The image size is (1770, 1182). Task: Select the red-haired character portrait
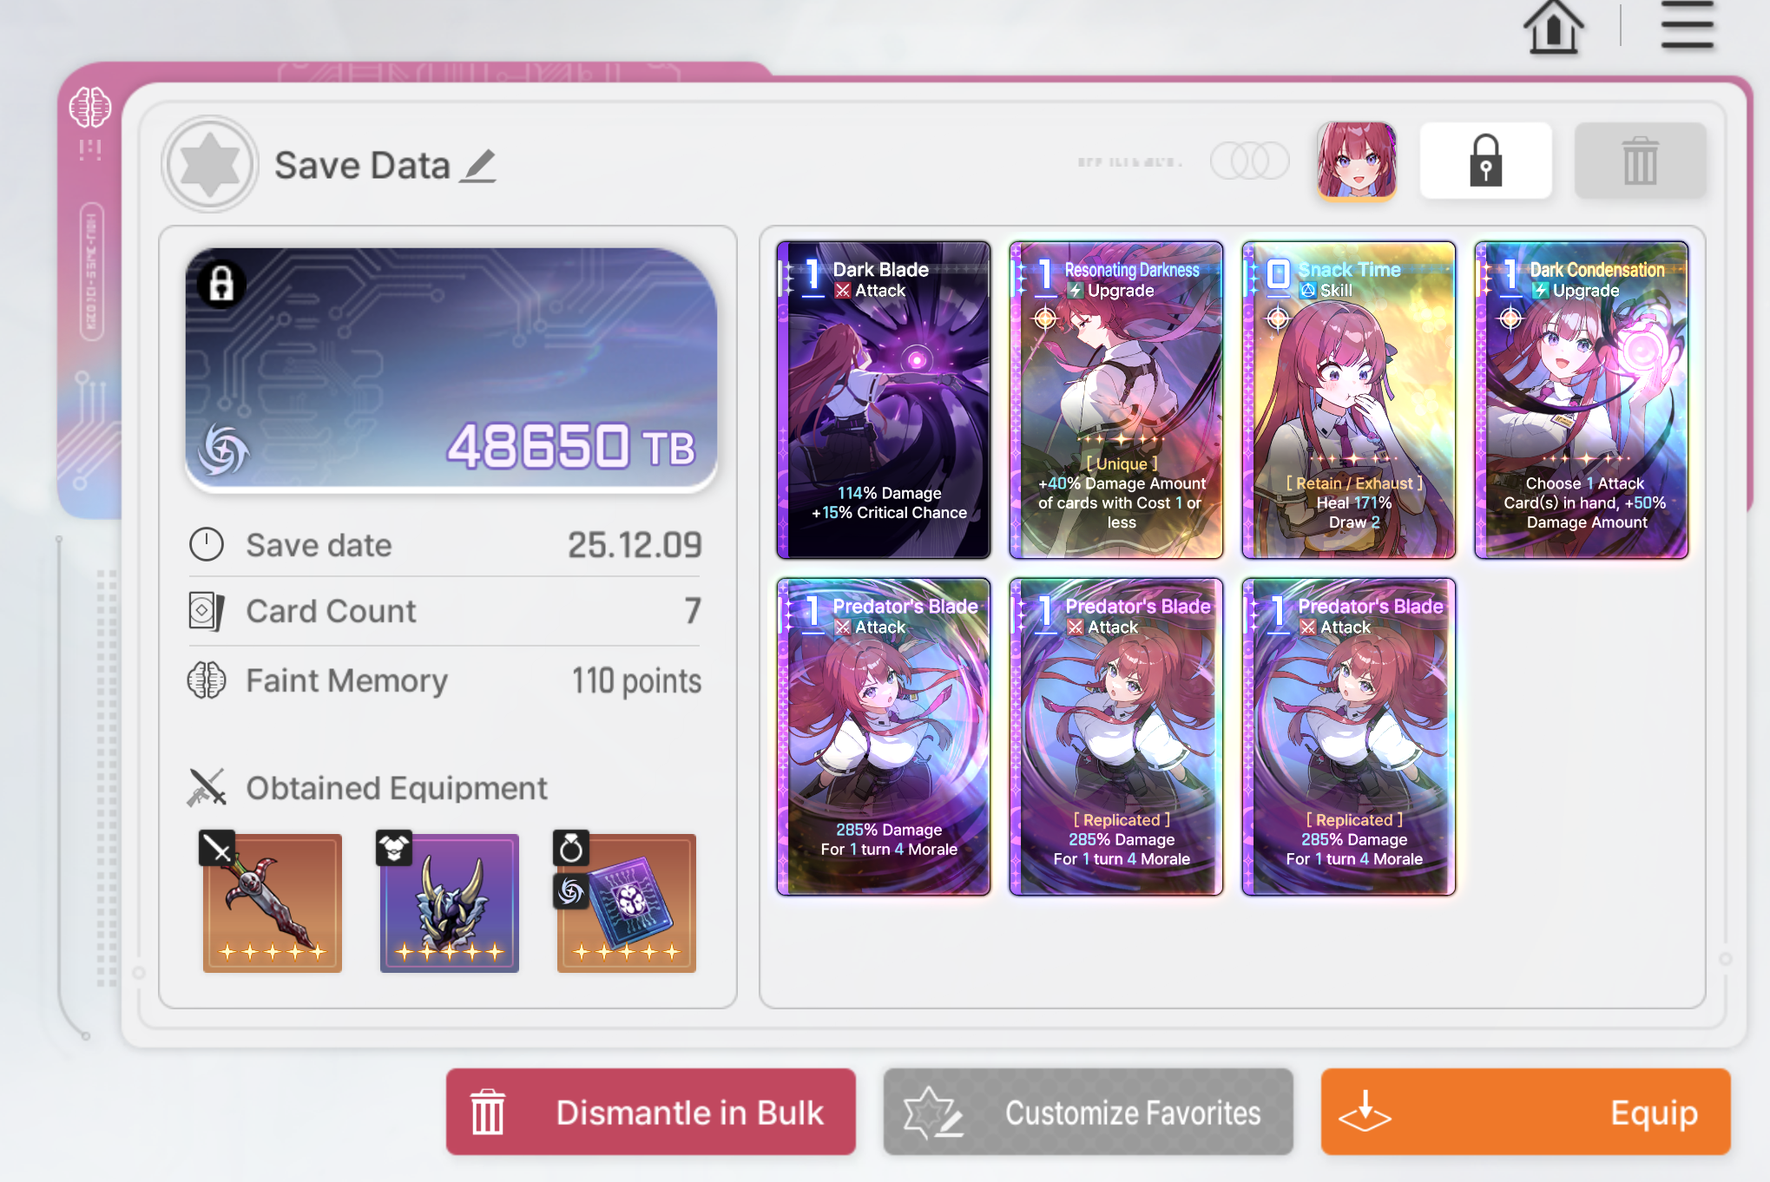[x=1357, y=161]
